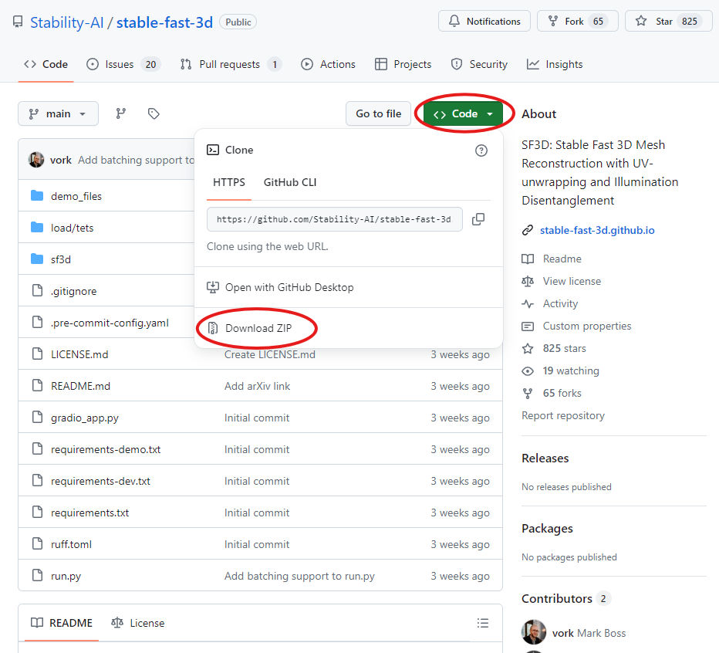719x653 pixels.
Task: Click the eye icon next to 19 watching
Action: [528, 370]
